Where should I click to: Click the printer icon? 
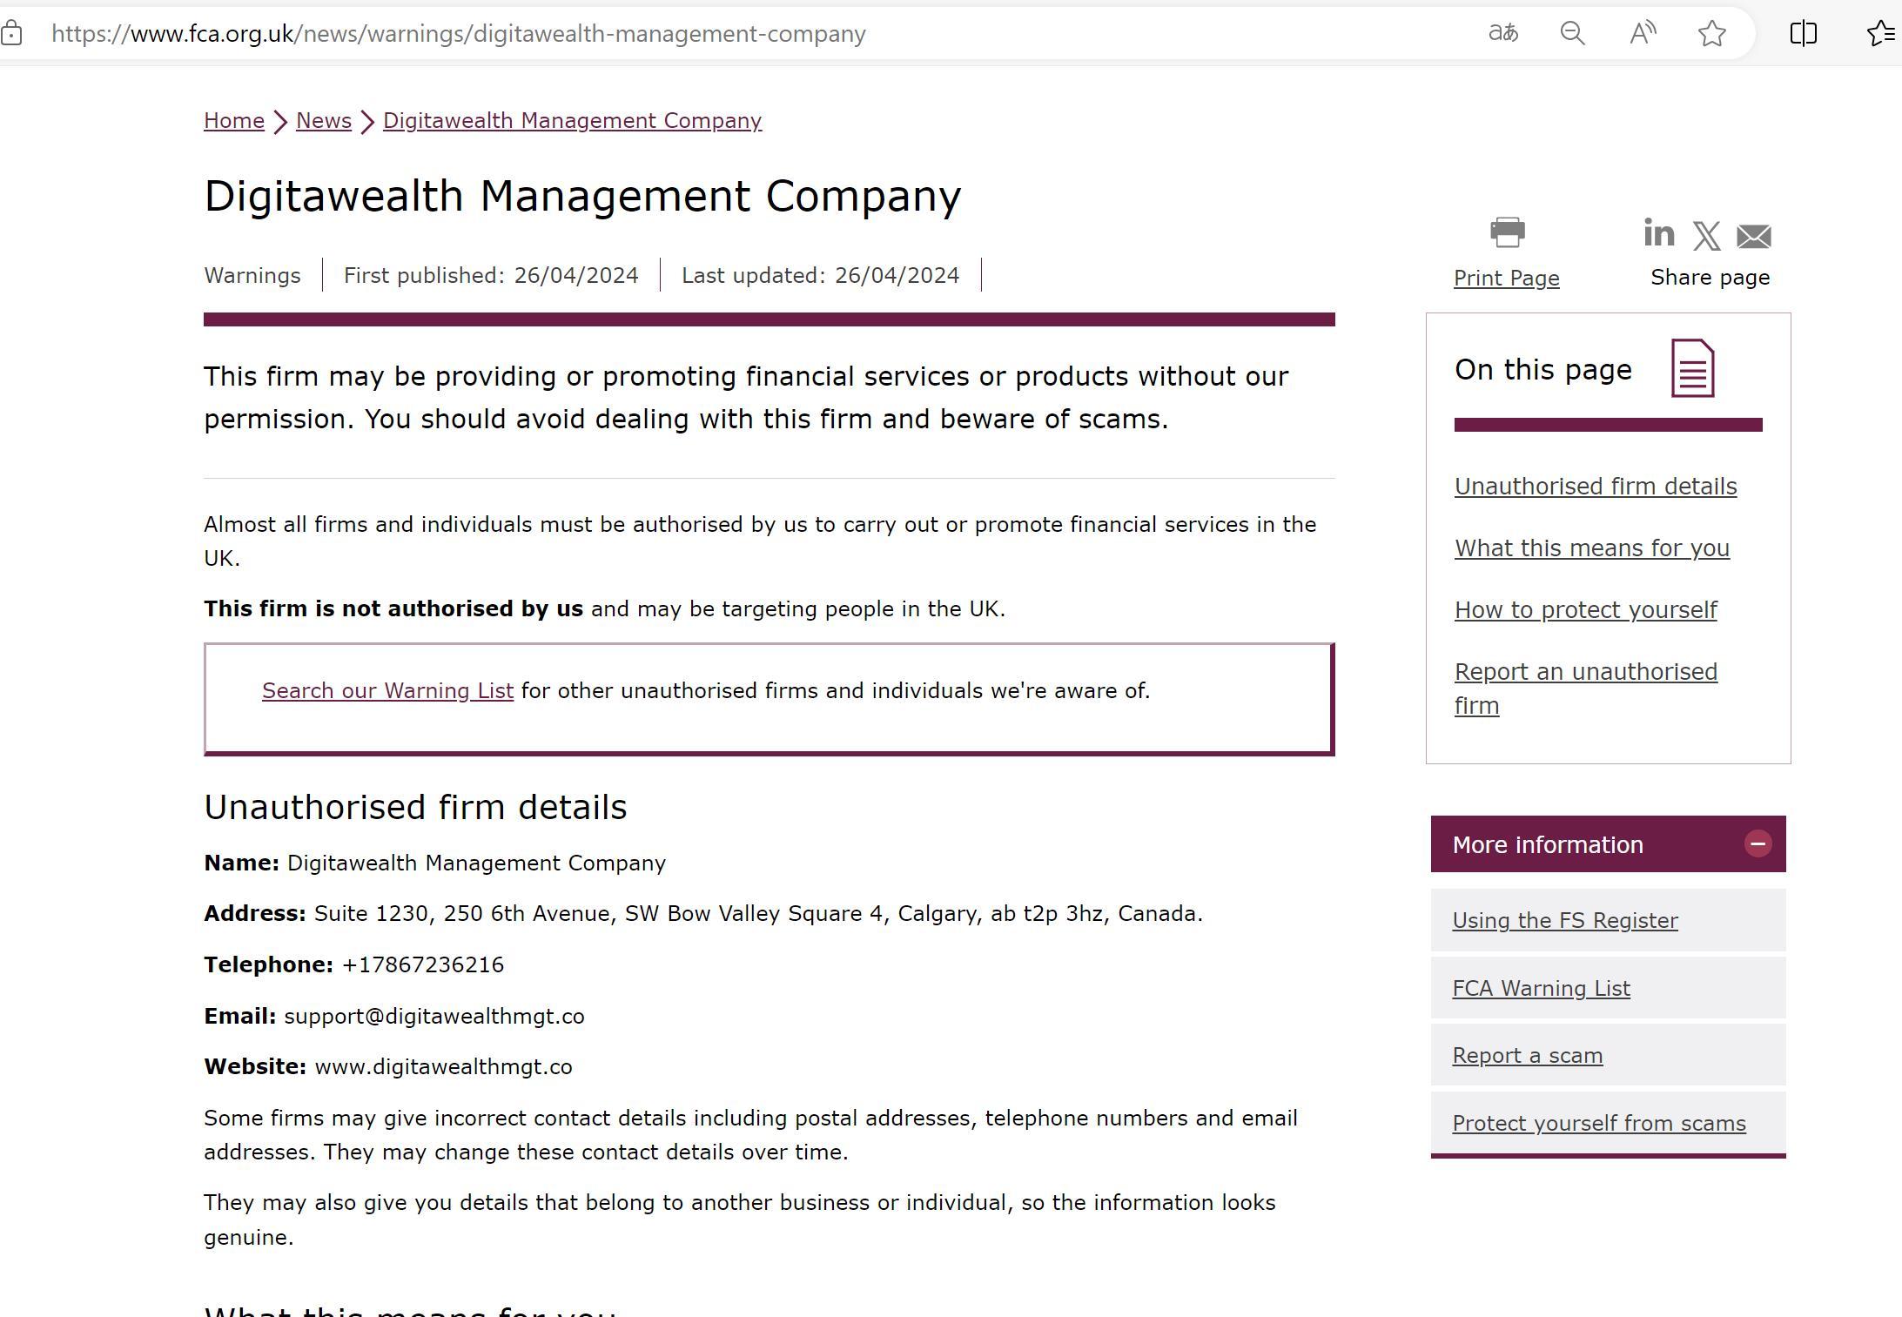tap(1507, 232)
